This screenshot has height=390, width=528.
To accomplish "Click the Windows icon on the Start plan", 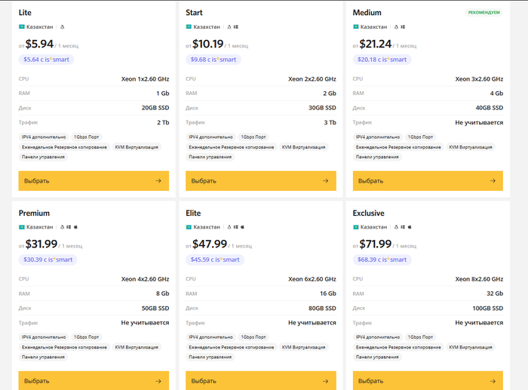I will click(236, 26).
